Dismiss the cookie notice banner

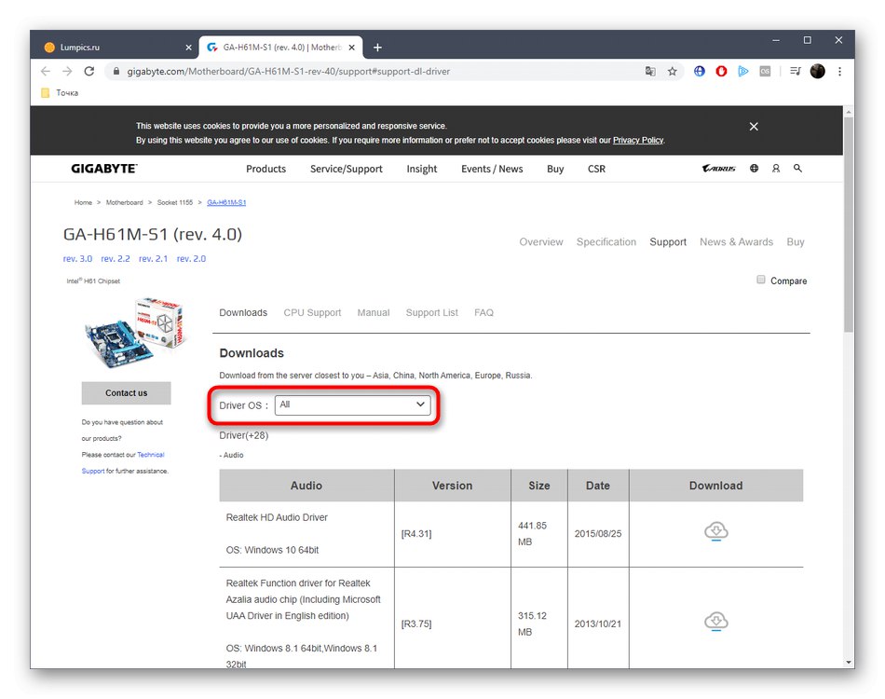pos(754,127)
